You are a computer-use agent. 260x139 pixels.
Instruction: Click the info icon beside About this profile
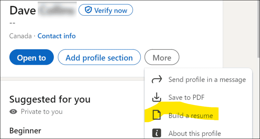157,133
